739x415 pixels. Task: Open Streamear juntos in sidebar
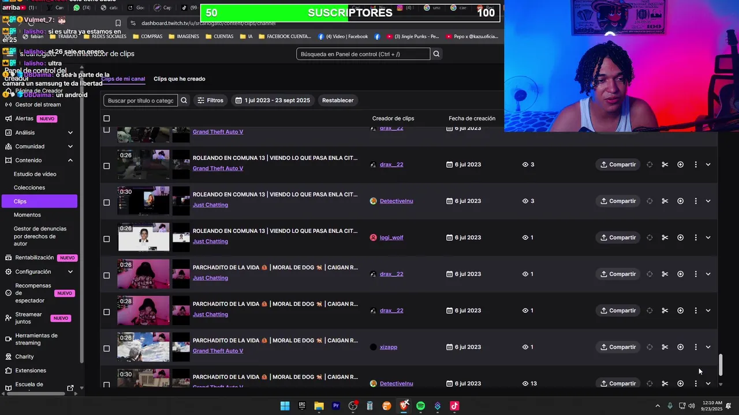[x=28, y=318]
